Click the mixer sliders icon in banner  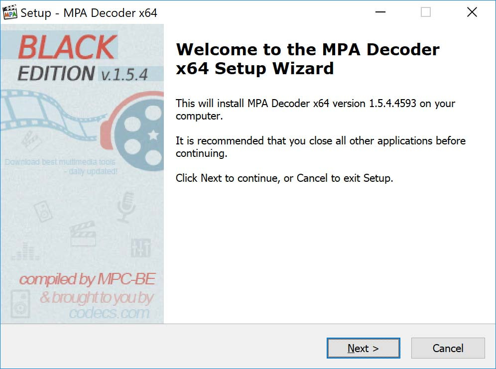(140, 248)
